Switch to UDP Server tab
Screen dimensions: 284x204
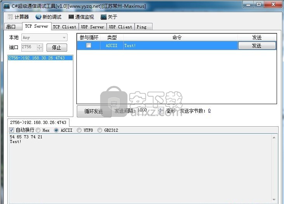(x=93, y=27)
